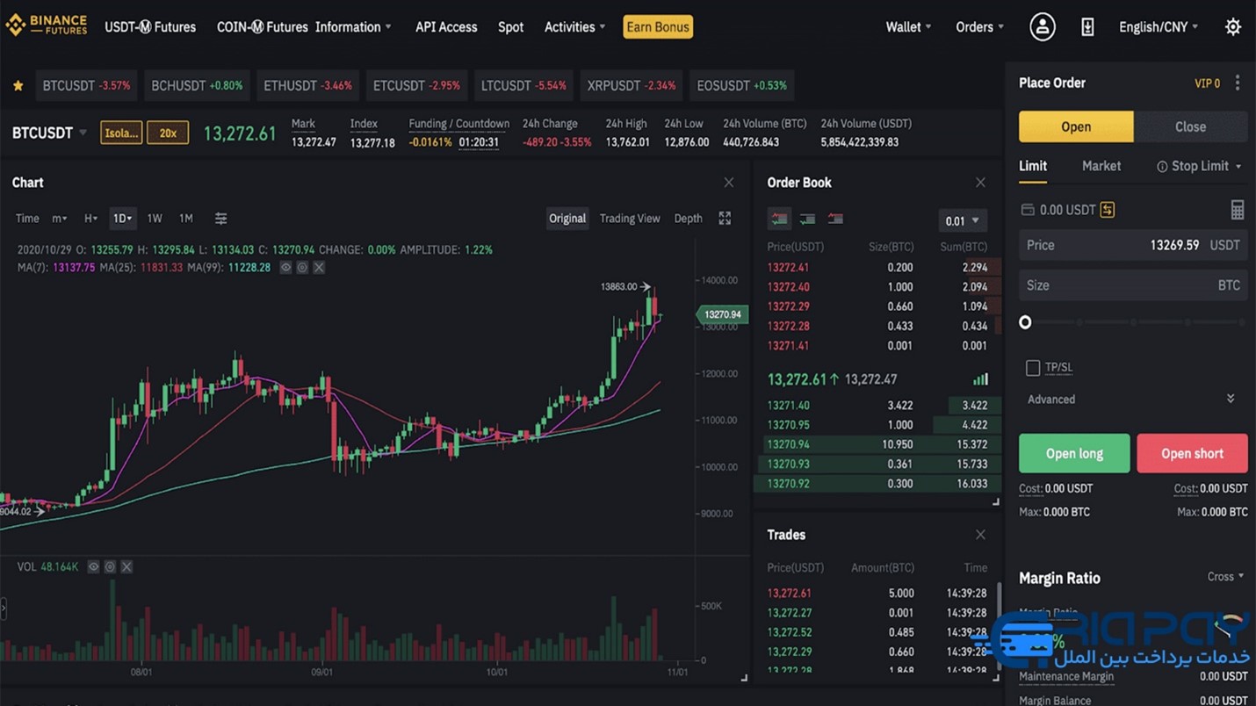Click the Open long button
1256x706 pixels.
[x=1074, y=454]
